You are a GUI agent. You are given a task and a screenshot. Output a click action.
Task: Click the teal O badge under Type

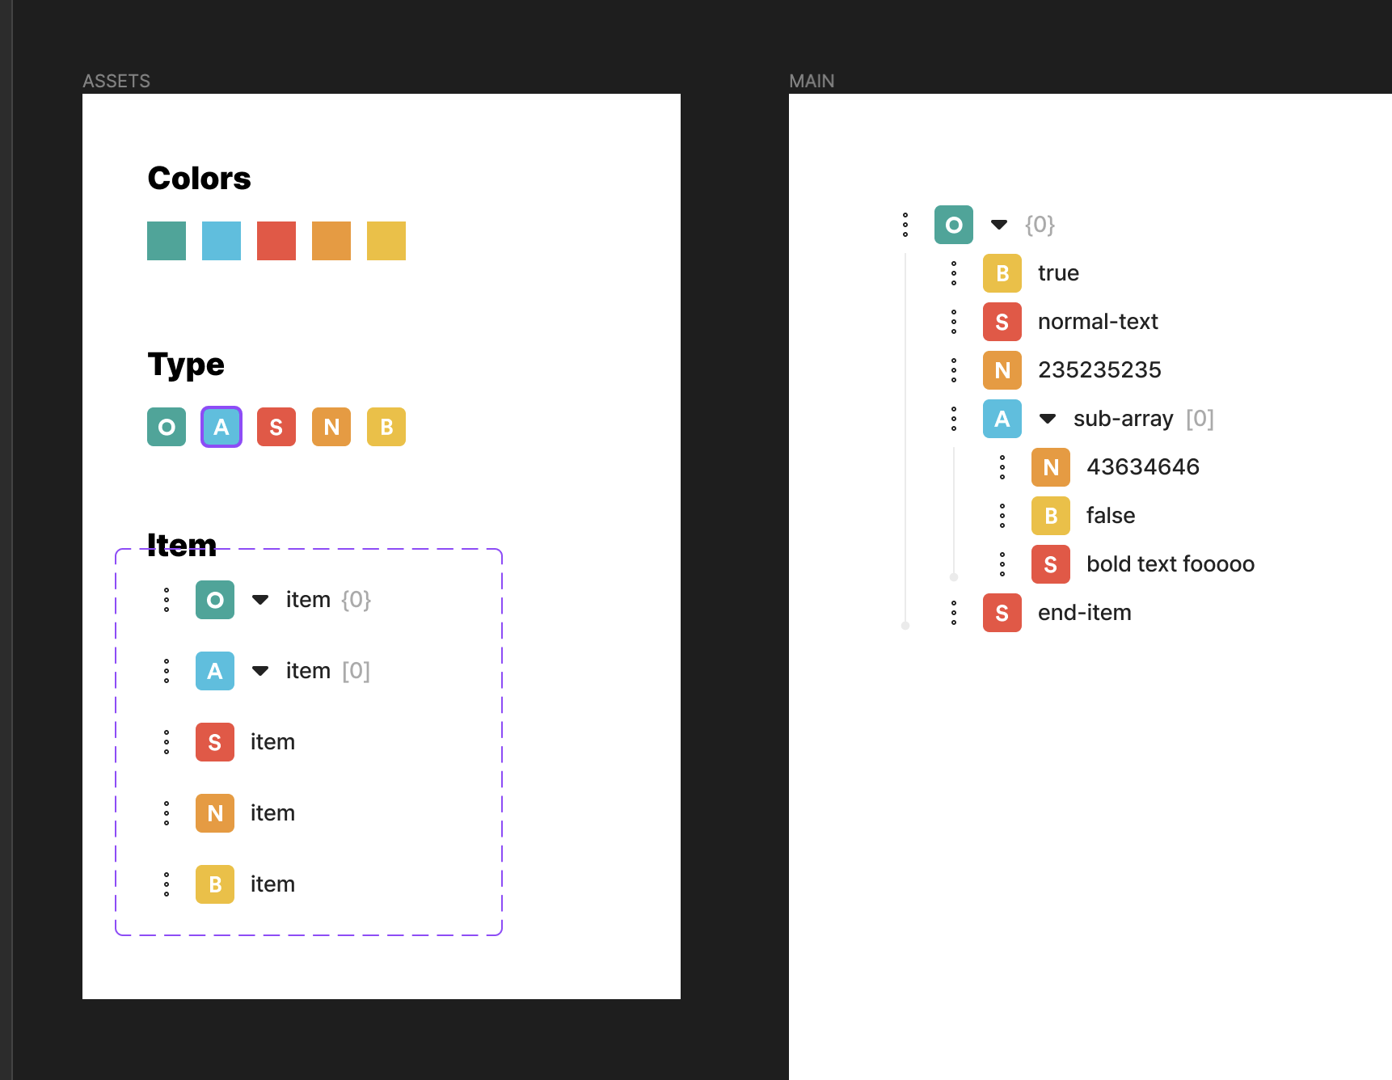click(x=167, y=427)
